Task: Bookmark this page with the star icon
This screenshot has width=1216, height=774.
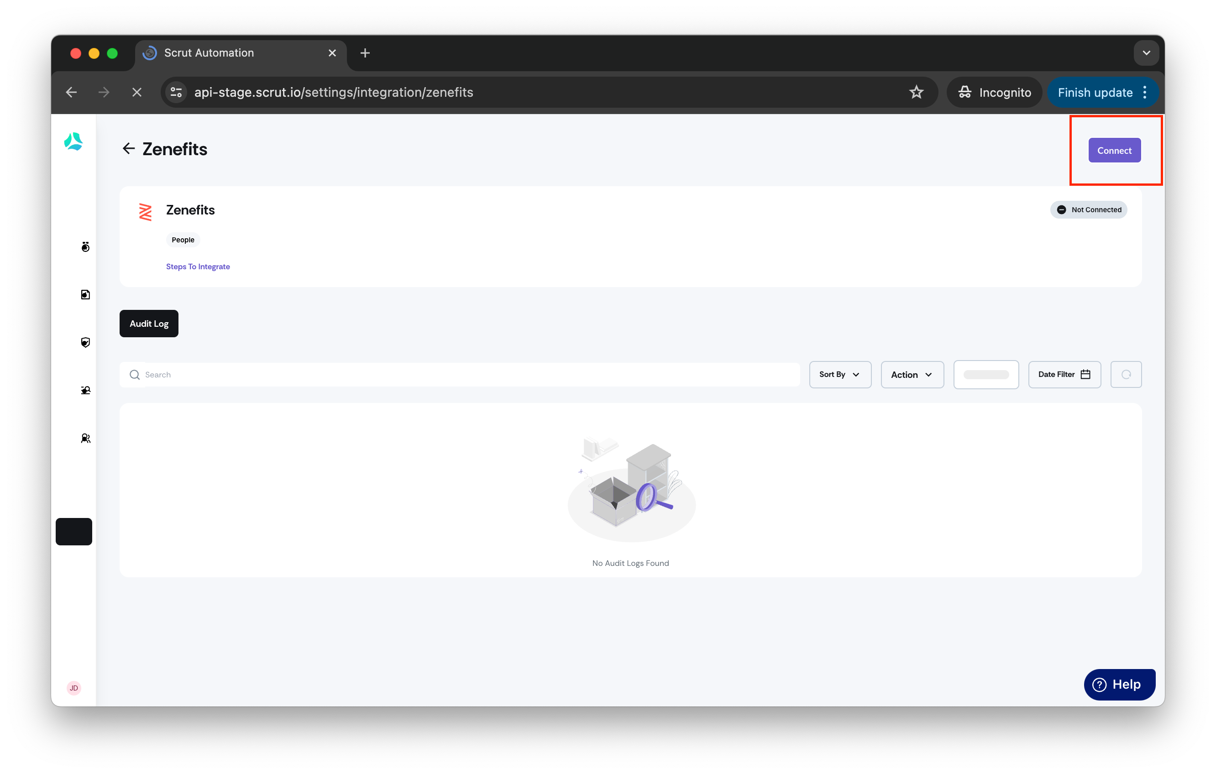Action: tap(916, 92)
